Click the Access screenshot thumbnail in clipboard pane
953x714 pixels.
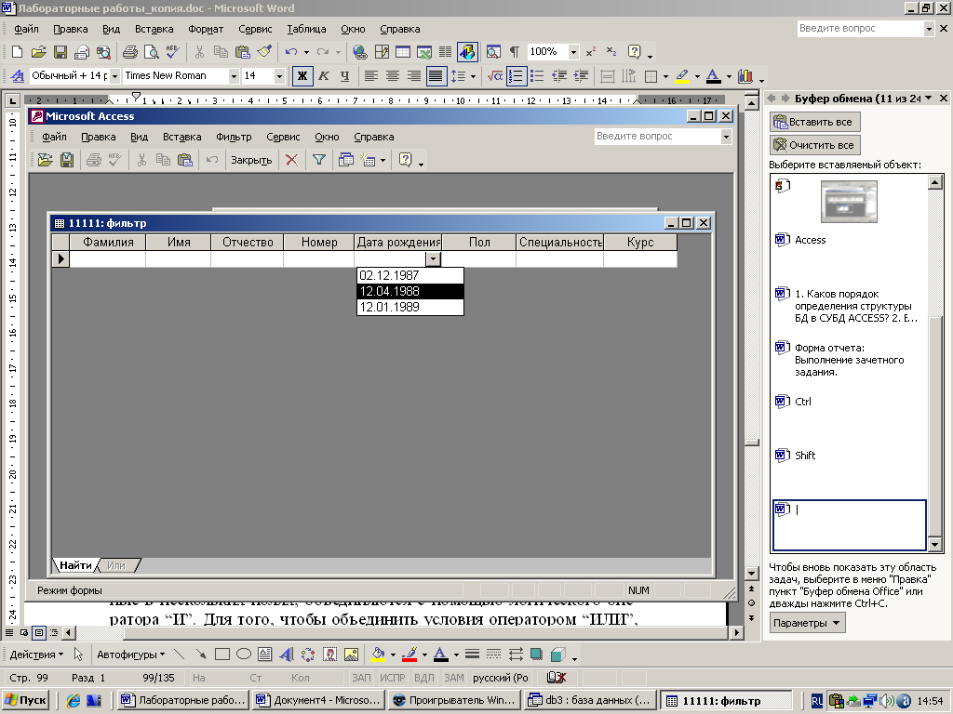click(x=849, y=202)
